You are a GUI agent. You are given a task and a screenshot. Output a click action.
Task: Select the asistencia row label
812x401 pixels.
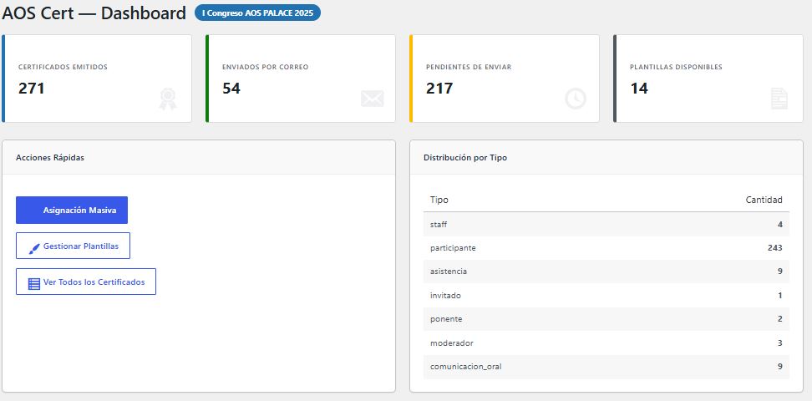tap(449, 272)
